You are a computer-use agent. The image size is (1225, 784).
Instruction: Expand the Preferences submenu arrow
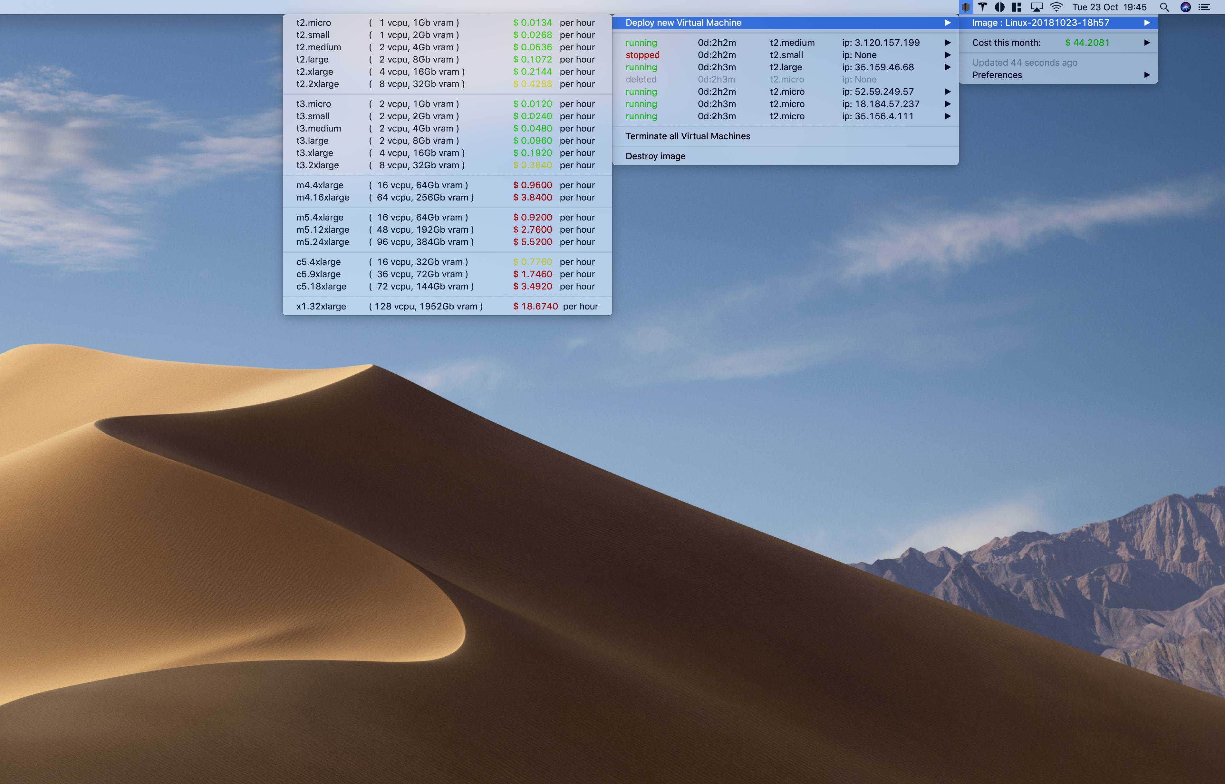point(1147,75)
